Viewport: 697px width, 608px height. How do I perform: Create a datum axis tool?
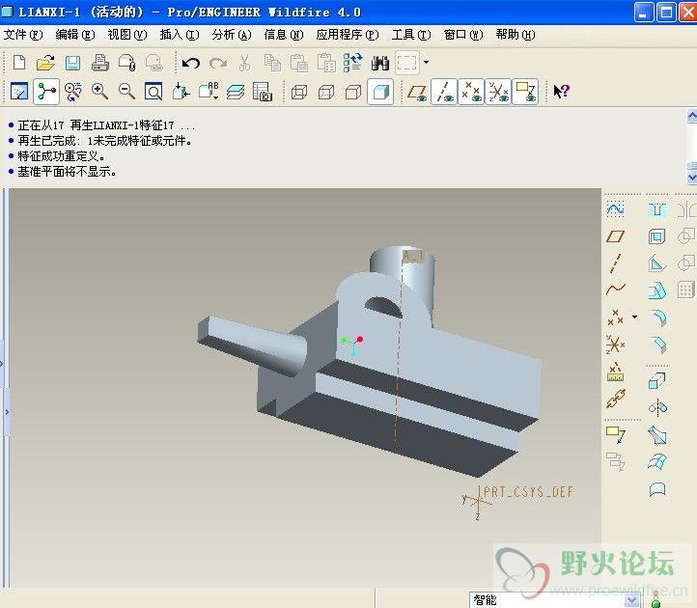tap(615, 263)
